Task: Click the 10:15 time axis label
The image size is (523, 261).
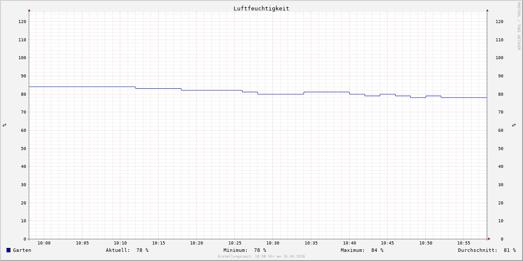Action: pyautogui.click(x=159, y=243)
